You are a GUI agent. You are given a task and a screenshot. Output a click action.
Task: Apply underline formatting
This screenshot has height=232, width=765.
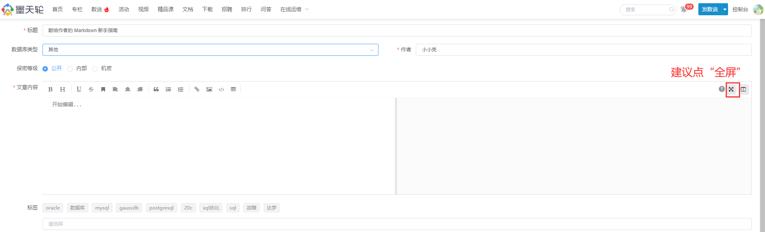[x=79, y=89]
